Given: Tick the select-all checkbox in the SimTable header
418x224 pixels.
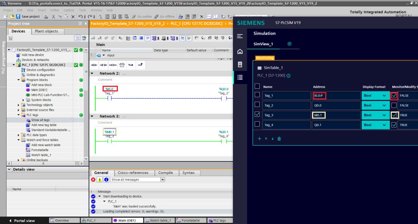Looking at the screenshot, I should point(257,86).
